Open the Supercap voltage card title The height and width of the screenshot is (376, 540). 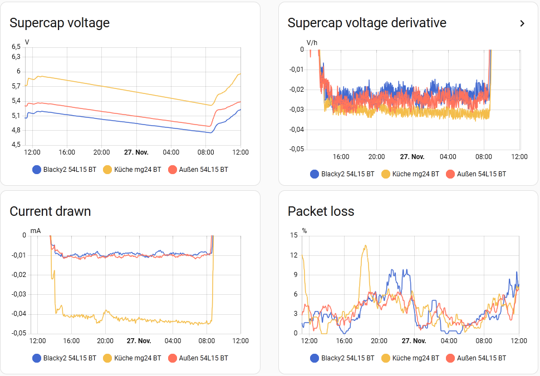coord(60,23)
